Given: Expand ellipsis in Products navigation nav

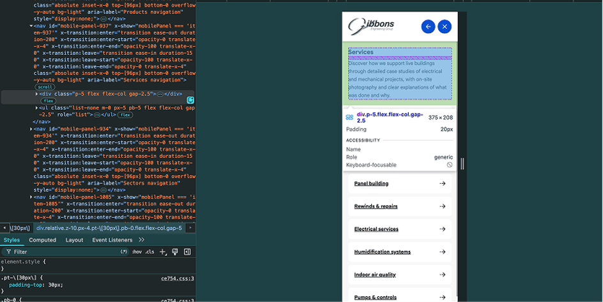Looking at the screenshot, I should click(103, 19).
